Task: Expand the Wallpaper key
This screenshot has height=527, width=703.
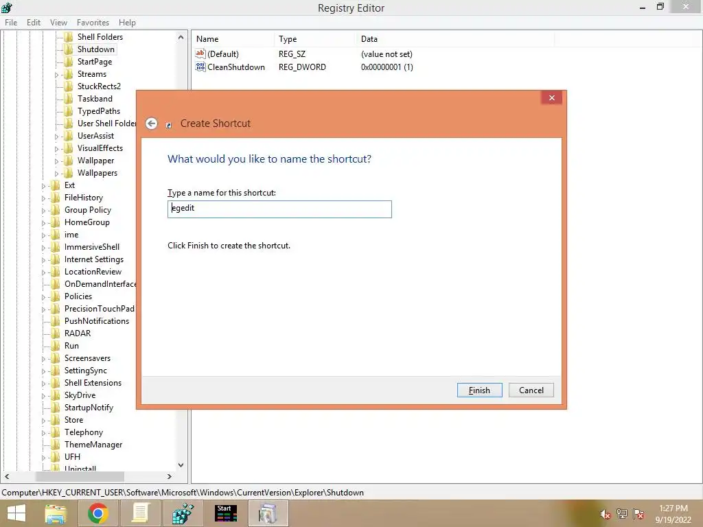Action: click(56, 161)
